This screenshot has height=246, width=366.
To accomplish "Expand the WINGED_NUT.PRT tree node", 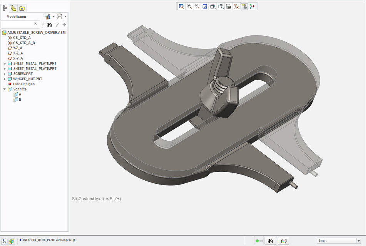I will 5,79.
